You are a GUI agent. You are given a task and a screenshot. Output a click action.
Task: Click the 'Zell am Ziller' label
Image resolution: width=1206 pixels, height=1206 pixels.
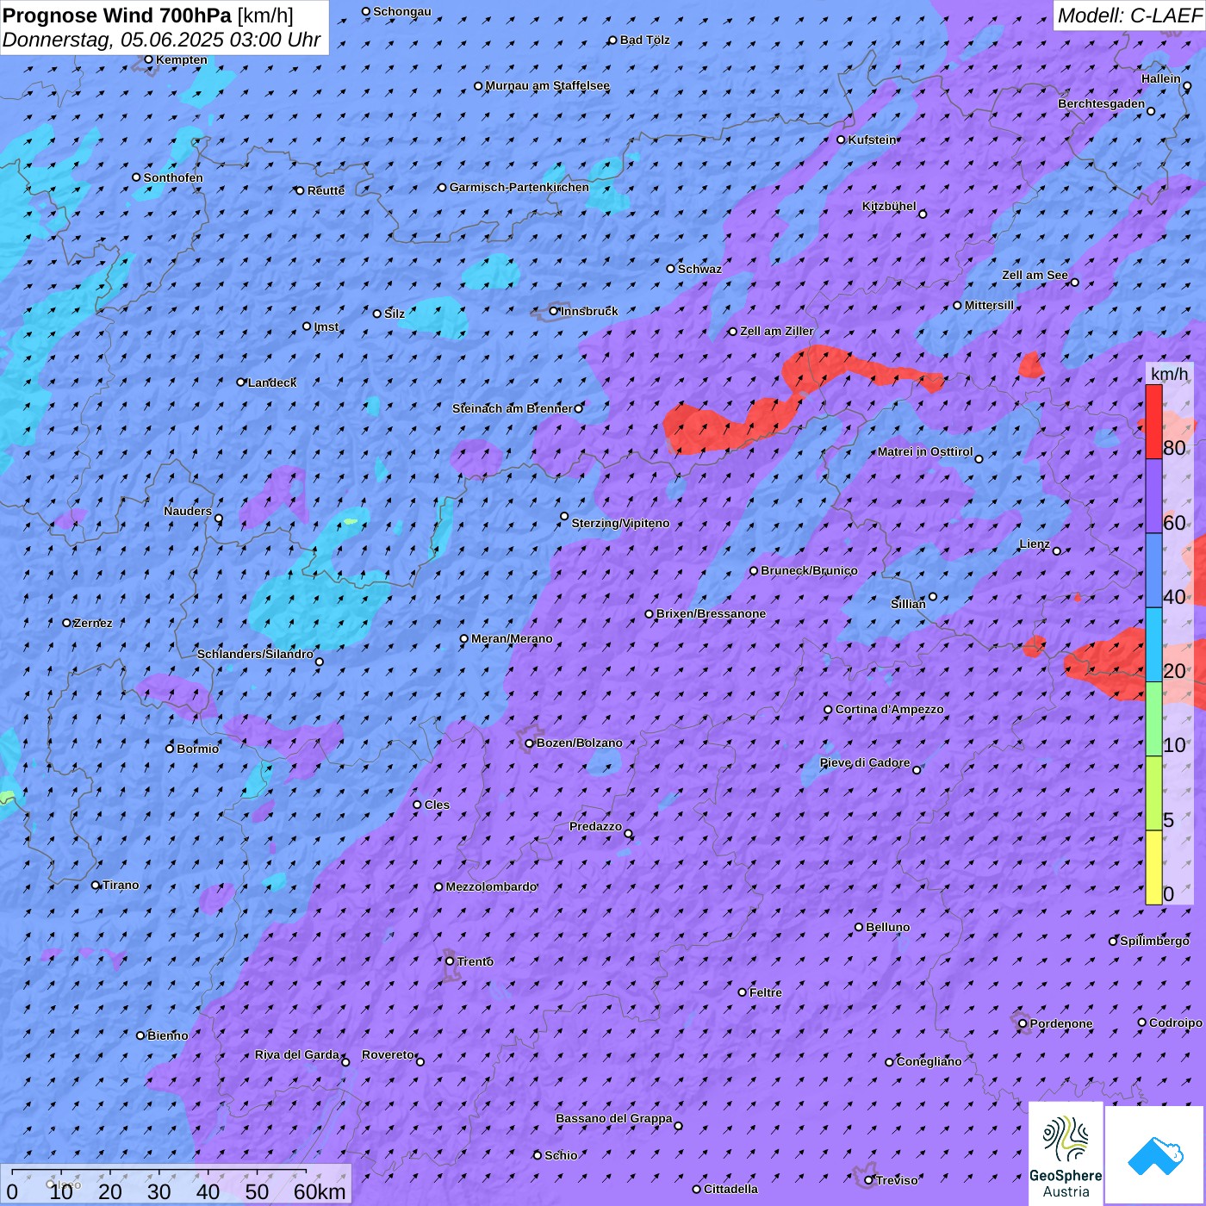pos(776,331)
